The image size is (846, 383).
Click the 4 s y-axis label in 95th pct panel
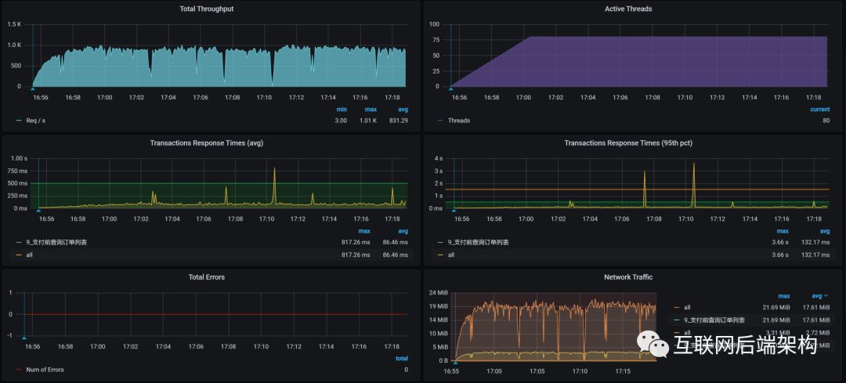click(x=438, y=158)
